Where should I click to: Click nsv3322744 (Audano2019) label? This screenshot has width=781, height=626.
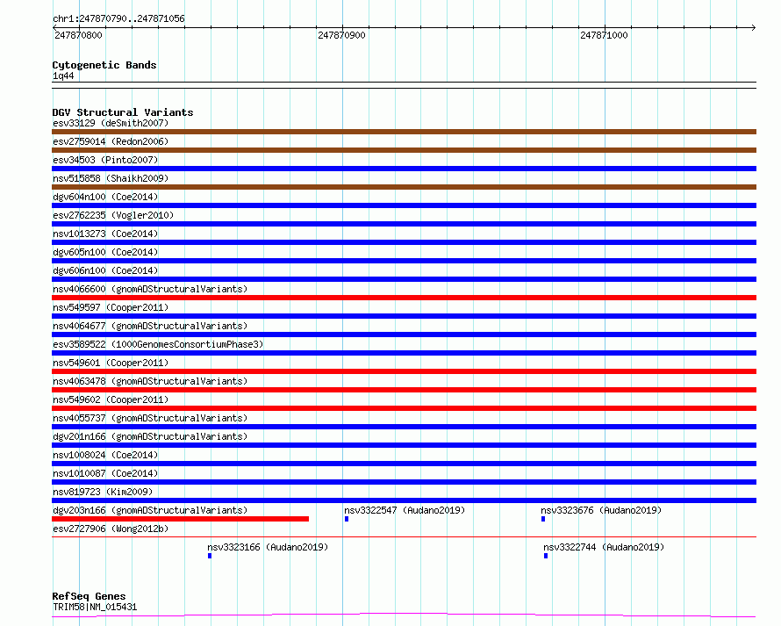[x=604, y=547]
